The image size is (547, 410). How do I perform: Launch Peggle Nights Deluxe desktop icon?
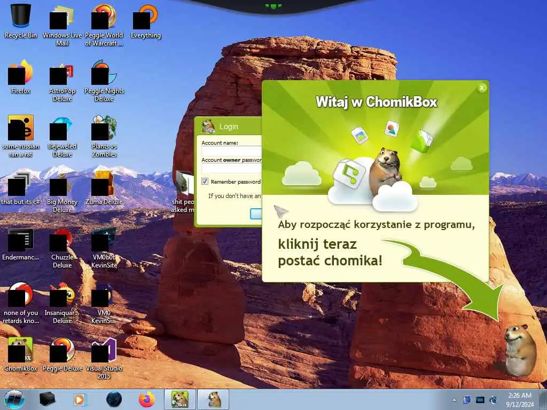click(104, 81)
